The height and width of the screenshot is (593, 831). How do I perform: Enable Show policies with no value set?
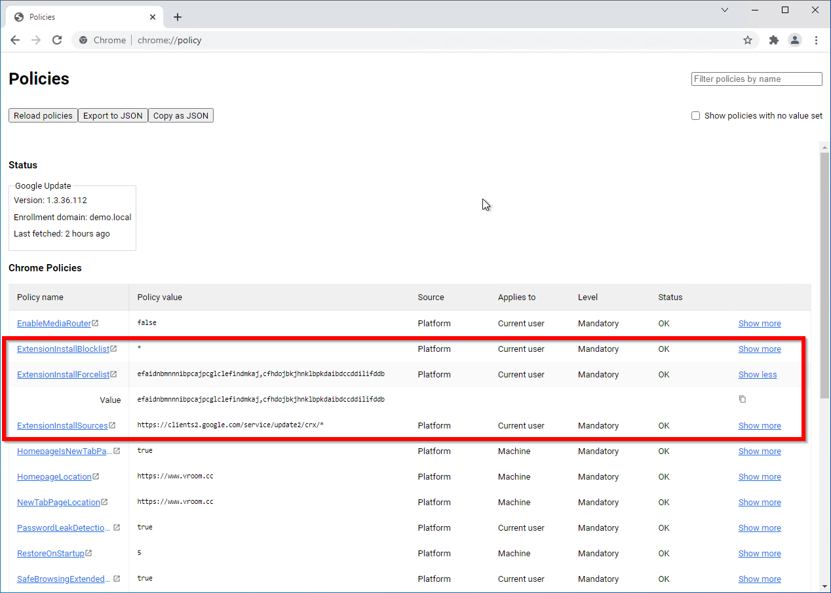[x=696, y=116]
